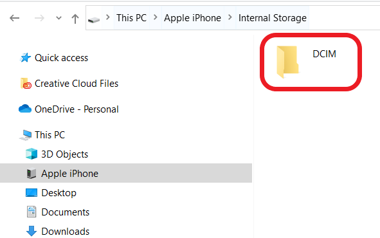This screenshot has height=238, width=380.
Task: Go up one folder level arrow
Action: 75,19
